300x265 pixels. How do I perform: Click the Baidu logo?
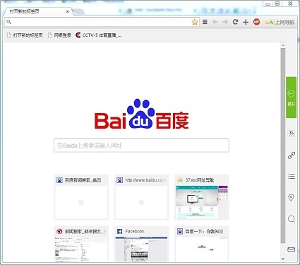(x=141, y=114)
